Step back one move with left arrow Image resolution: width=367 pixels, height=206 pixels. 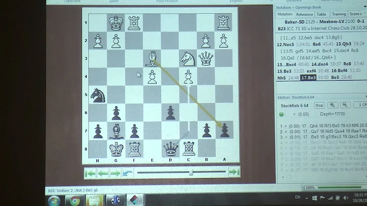click(103, 173)
